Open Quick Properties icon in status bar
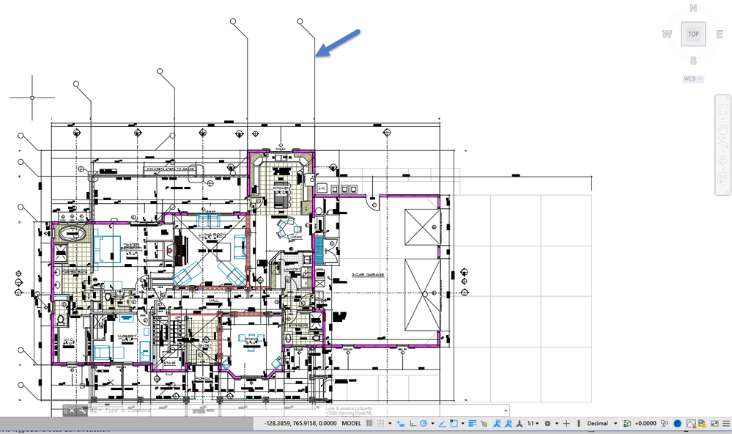This screenshot has width=732, height=434. 665,423
